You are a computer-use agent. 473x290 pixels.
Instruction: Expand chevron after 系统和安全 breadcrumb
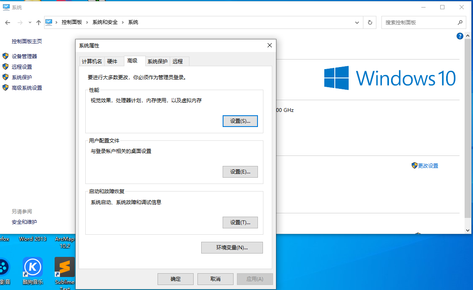pos(123,23)
